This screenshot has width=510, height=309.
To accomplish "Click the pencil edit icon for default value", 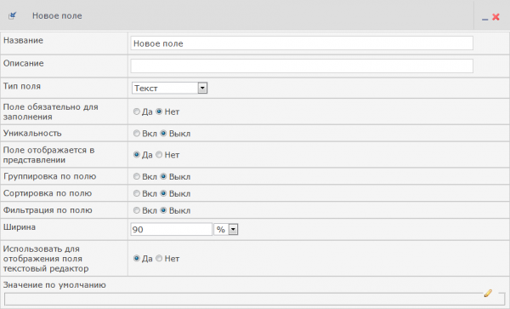I will pyautogui.click(x=488, y=293).
